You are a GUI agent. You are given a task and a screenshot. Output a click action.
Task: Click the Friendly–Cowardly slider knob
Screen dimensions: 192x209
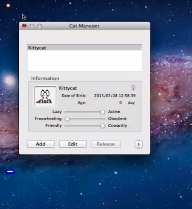click(102, 126)
